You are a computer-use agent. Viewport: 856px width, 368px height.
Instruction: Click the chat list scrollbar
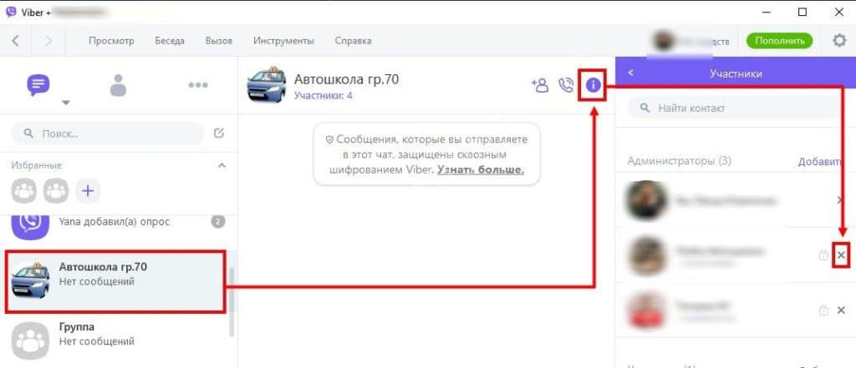(232, 301)
